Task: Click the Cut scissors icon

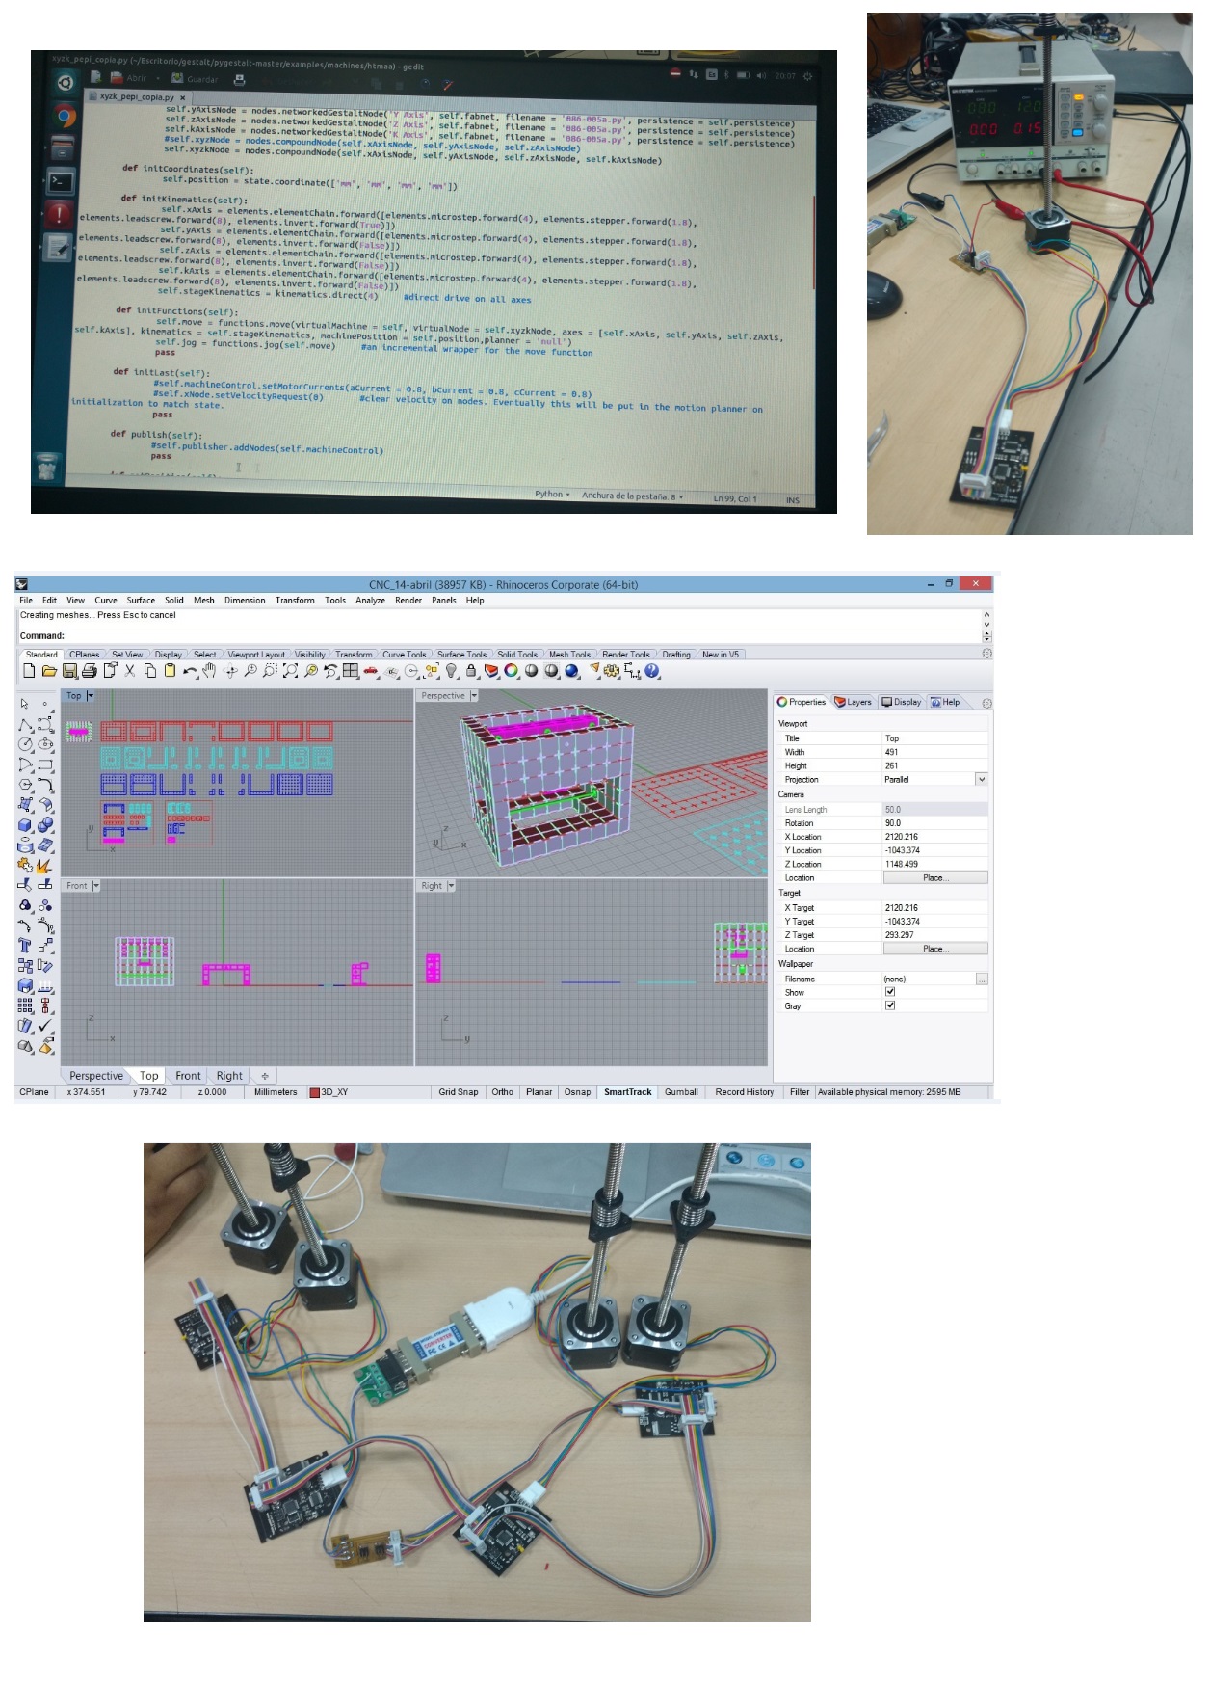Action: (129, 671)
